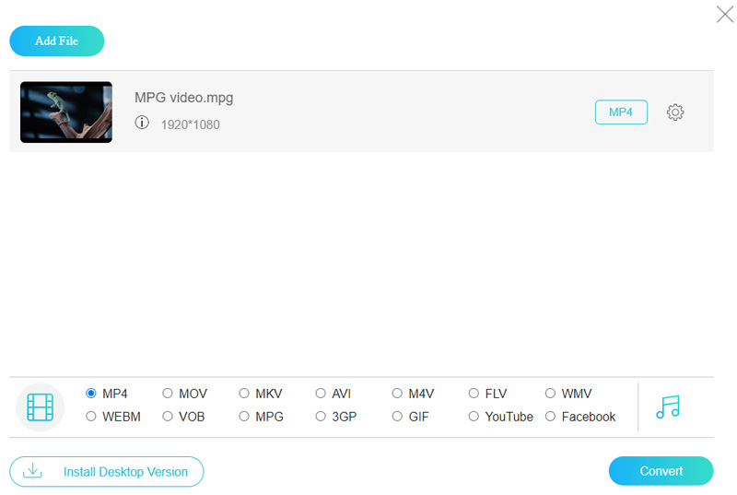Choose the GIF output option

(x=398, y=417)
